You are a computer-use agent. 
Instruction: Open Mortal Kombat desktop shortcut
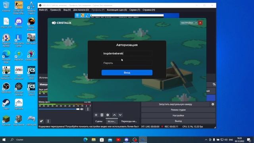[31, 24]
